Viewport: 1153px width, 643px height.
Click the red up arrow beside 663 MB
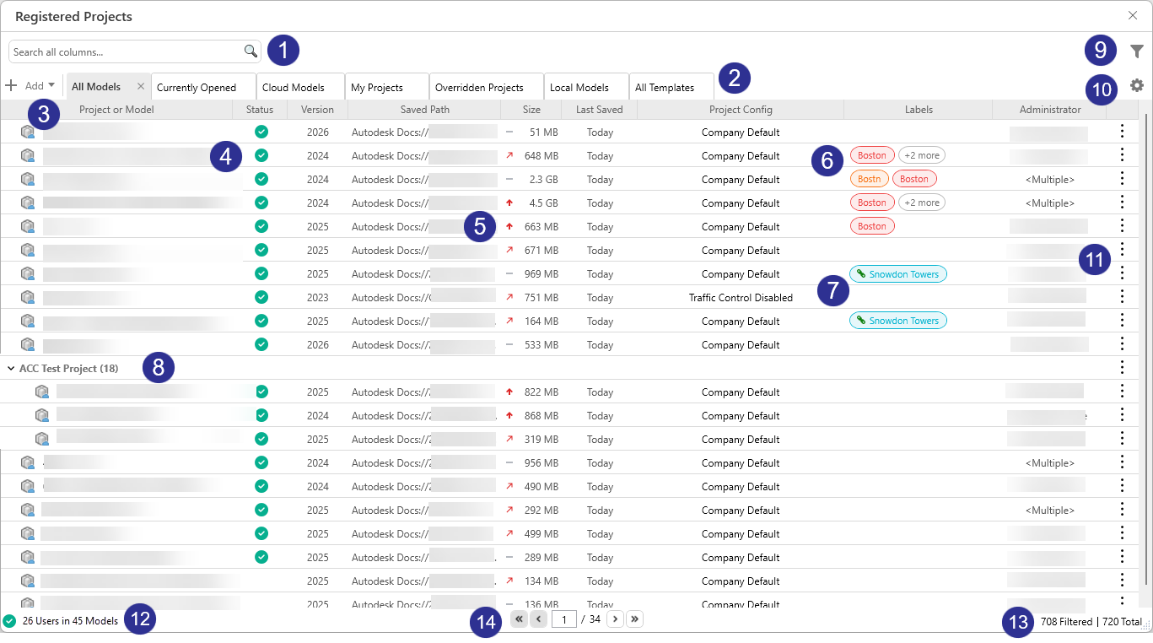(x=509, y=227)
